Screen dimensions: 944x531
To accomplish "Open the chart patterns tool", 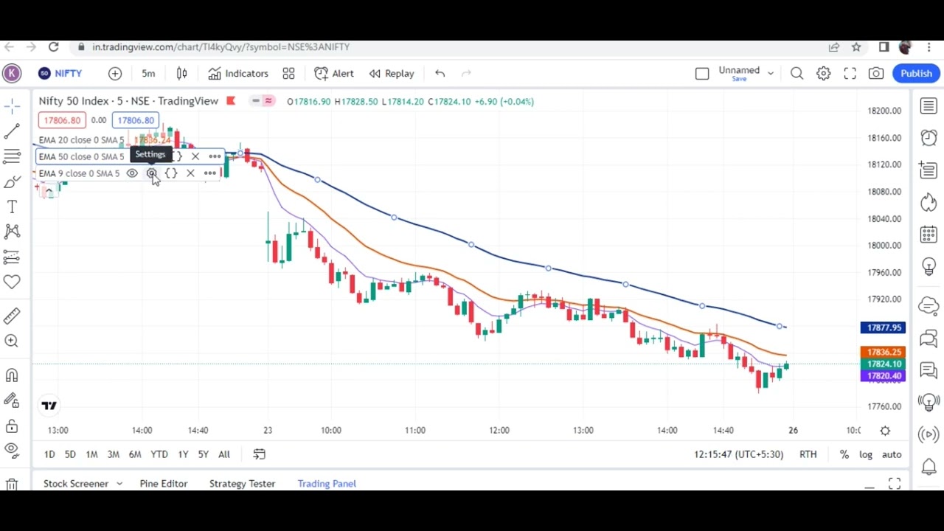I will click(x=12, y=232).
